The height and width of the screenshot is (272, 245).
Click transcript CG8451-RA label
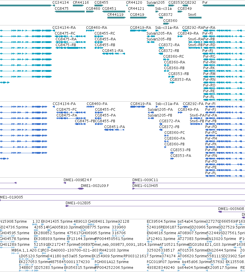(x=113, y=51)
